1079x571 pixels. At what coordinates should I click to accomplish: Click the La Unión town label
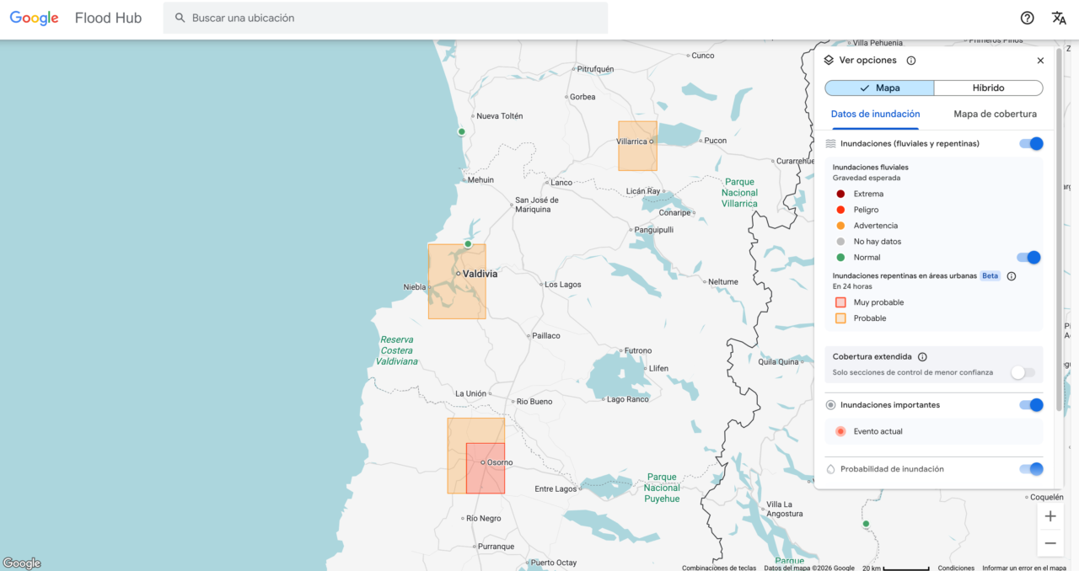[470, 393]
